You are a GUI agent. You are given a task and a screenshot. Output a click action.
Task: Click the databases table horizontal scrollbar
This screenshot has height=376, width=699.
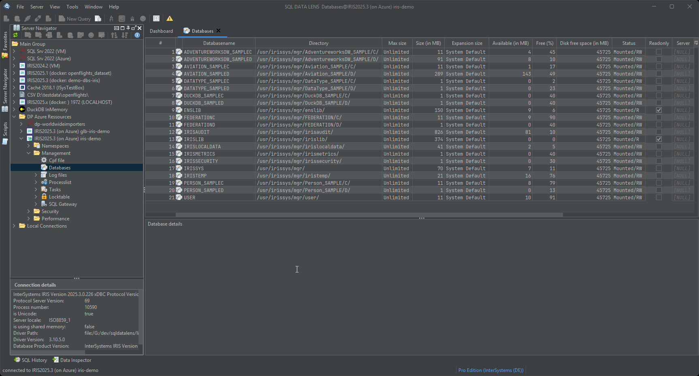click(x=369, y=215)
